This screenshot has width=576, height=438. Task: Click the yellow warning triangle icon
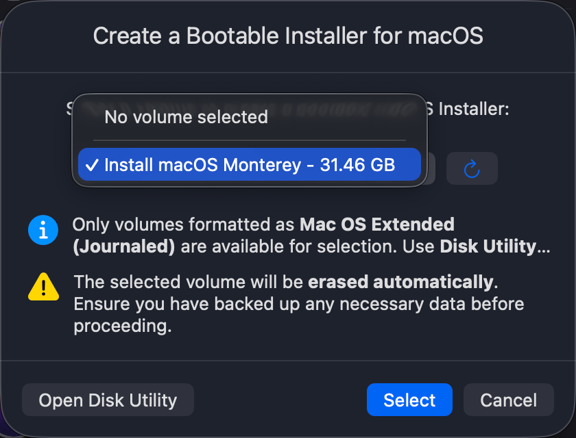43,286
